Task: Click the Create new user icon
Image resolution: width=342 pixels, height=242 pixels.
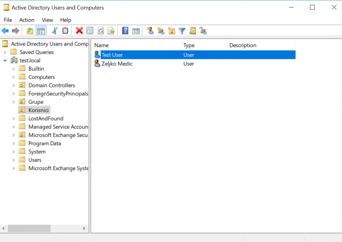Action: point(150,31)
